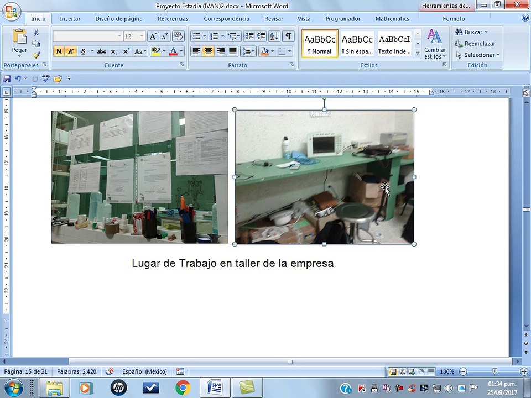Click the Paste (Pegar) clipboard icon

pyautogui.click(x=19, y=36)
